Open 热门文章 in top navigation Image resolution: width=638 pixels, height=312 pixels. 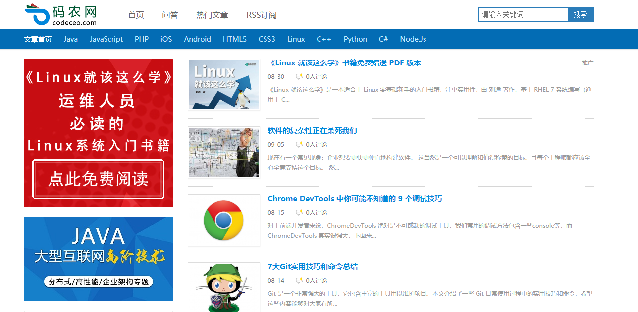pyautogui.click(x=212, y=15)
